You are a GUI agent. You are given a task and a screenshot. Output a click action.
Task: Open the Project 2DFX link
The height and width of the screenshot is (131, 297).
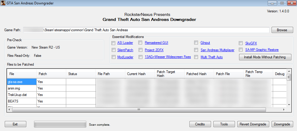click(154, 50)
